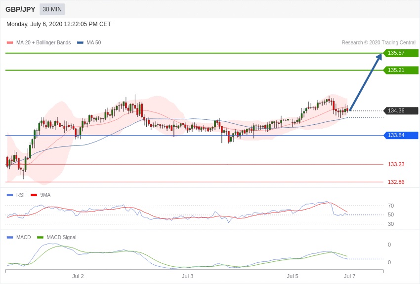Click the 30 MIN timeframe badge
420x284 pixels.
pyautogui.click(x=52, y=9)
